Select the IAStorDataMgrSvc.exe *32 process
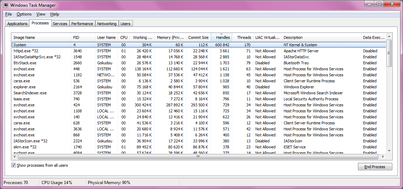The height and width of the screenshot is (189, 403). pos(199,57)
